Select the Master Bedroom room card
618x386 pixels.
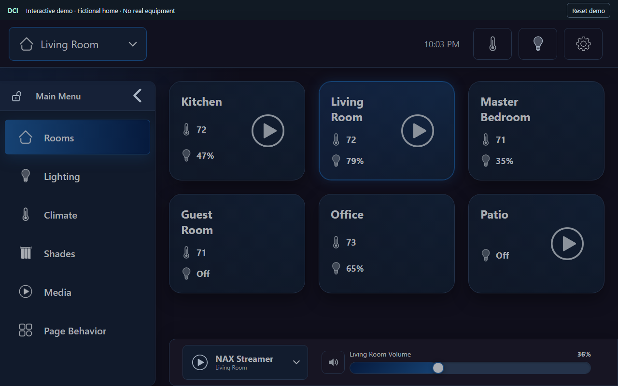(x=536, y=131)
